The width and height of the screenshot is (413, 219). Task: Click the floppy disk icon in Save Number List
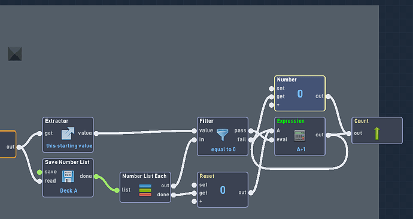click(x=68, y=177)
